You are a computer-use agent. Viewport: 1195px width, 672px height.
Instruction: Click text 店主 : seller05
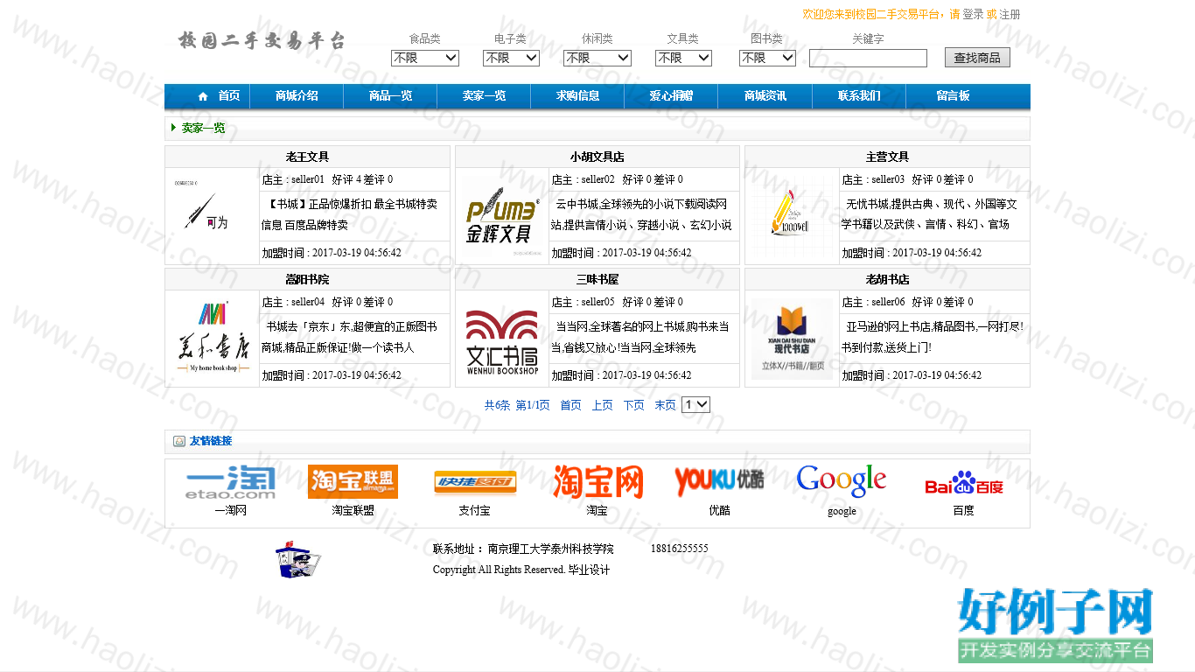[583, 302]
